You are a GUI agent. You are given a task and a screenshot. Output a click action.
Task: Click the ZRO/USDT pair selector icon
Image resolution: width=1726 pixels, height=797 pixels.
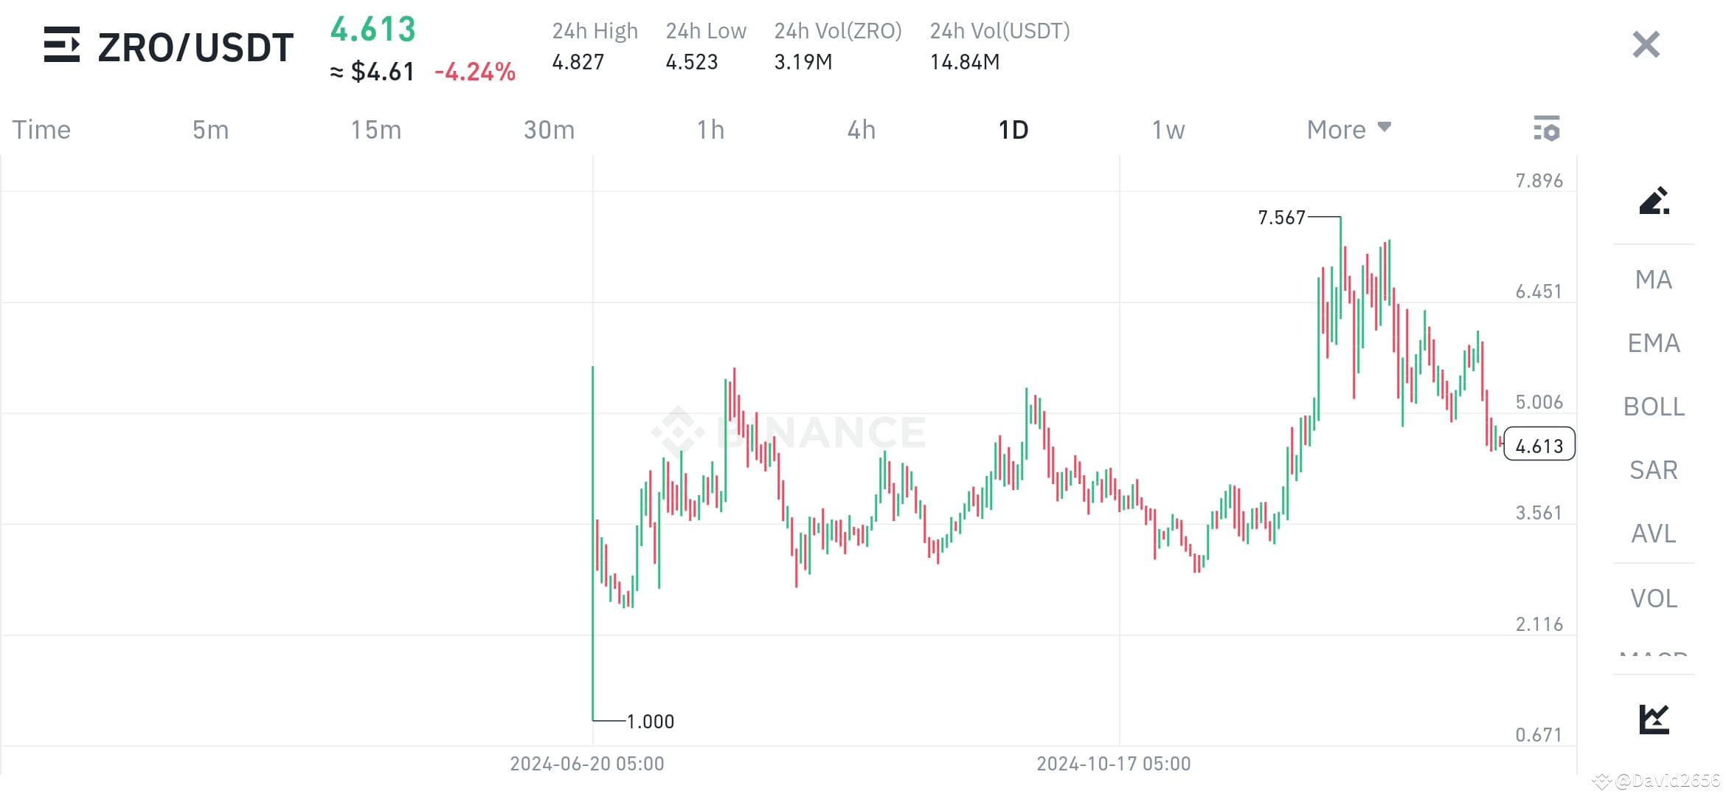click(63, 46)
